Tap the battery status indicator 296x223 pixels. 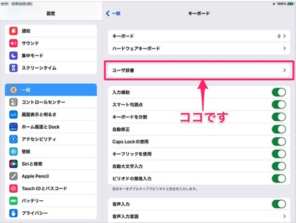click(290, 4)
